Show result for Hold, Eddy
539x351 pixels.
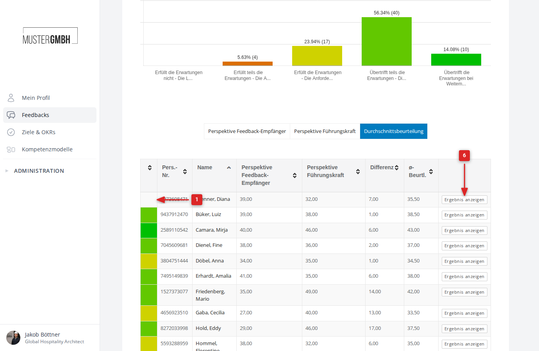click(464, 329)
